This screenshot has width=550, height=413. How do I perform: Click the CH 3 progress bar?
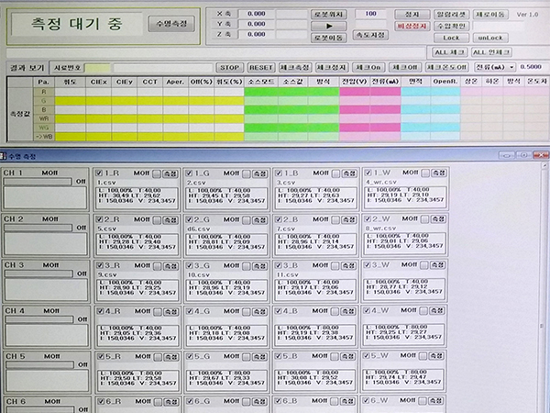(38, 273)
